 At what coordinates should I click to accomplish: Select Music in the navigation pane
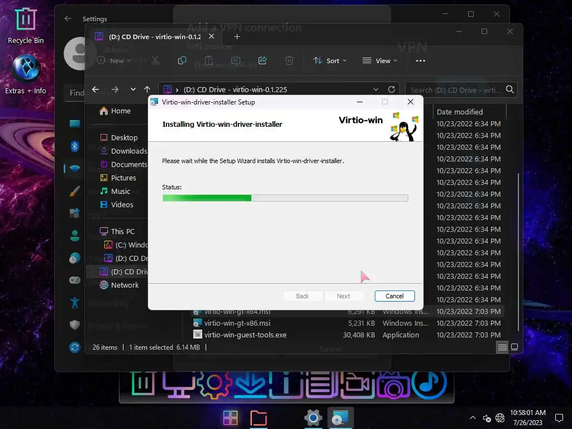[115, 191]
